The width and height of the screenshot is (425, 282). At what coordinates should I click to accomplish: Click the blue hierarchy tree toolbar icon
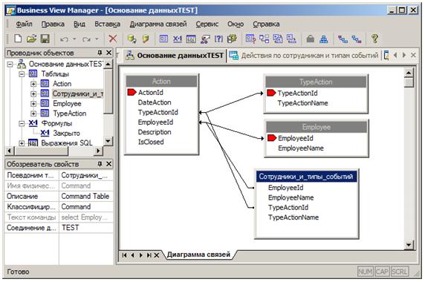(324, 39)
